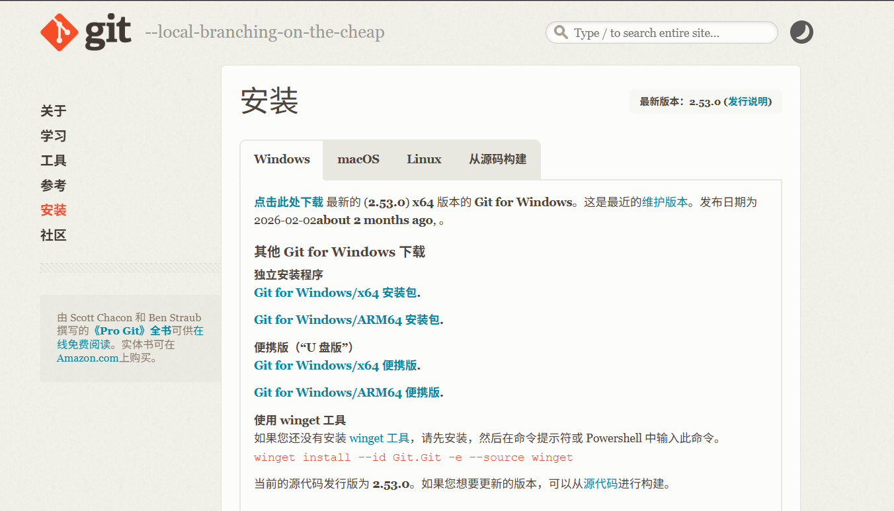The width and height of the screenshot is (894, 511).
Task: Click the 使用 winget 工具 subheading
Action: [300, 420]
